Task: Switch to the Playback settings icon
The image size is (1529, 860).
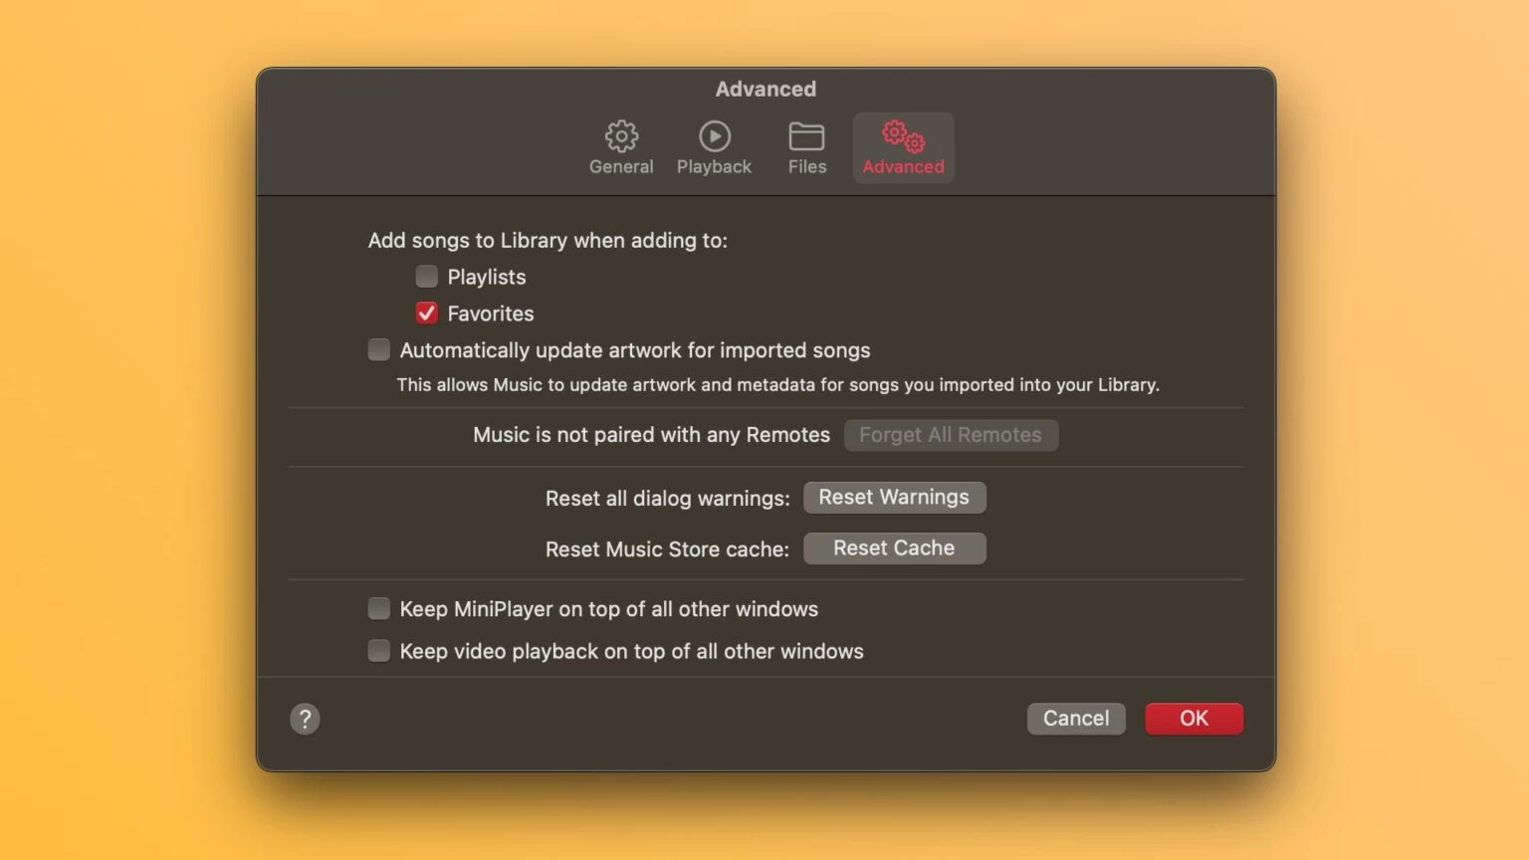Action: [714, 145]
